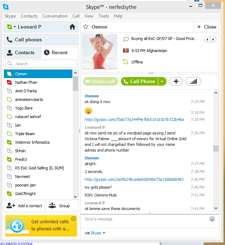Open the gyazo 2e0fa24bcade link
This screenshot has width=225, height=245.
click(134, 179)
